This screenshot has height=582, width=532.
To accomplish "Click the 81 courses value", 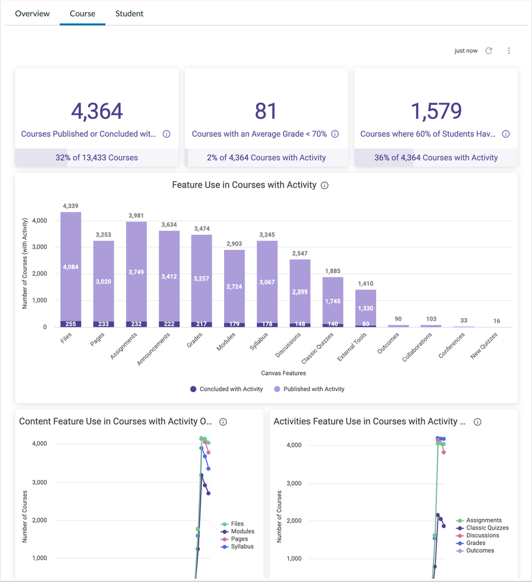I will (x=266, y=111).
